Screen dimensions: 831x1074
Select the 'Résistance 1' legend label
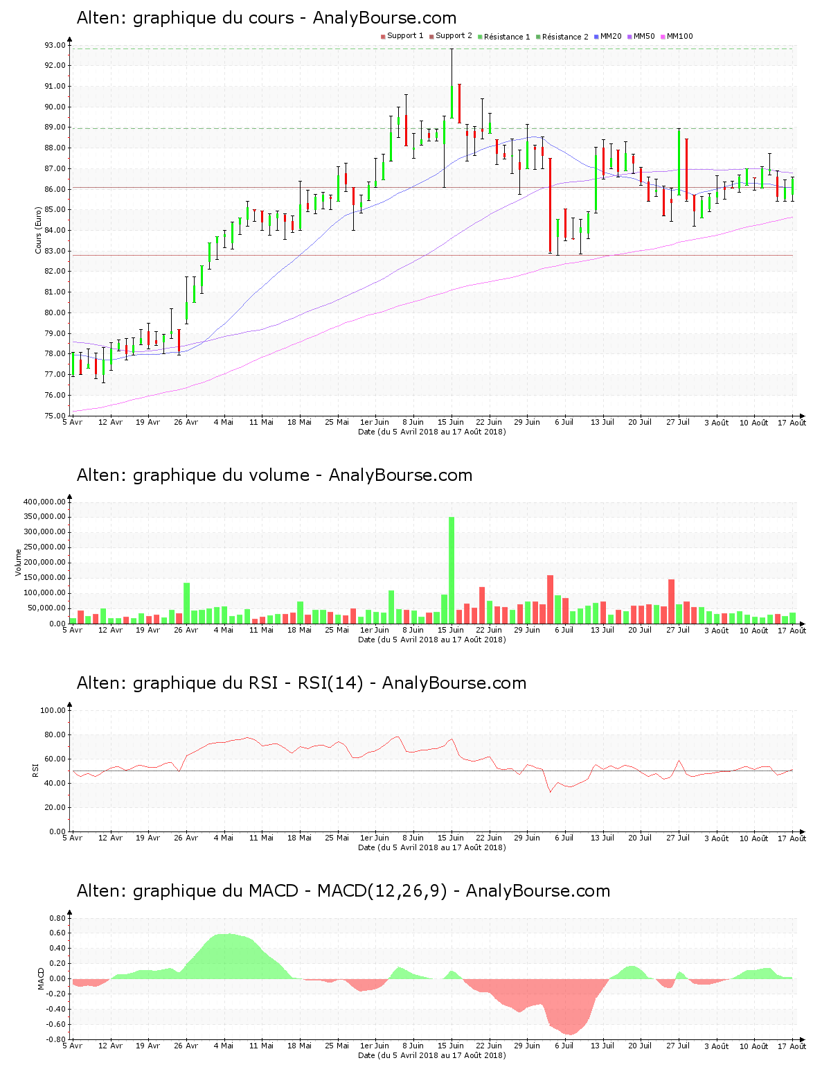(507, 37)
